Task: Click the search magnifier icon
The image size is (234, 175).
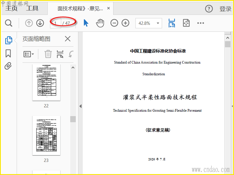Action: pyautogui.click(x=8, y=23)
